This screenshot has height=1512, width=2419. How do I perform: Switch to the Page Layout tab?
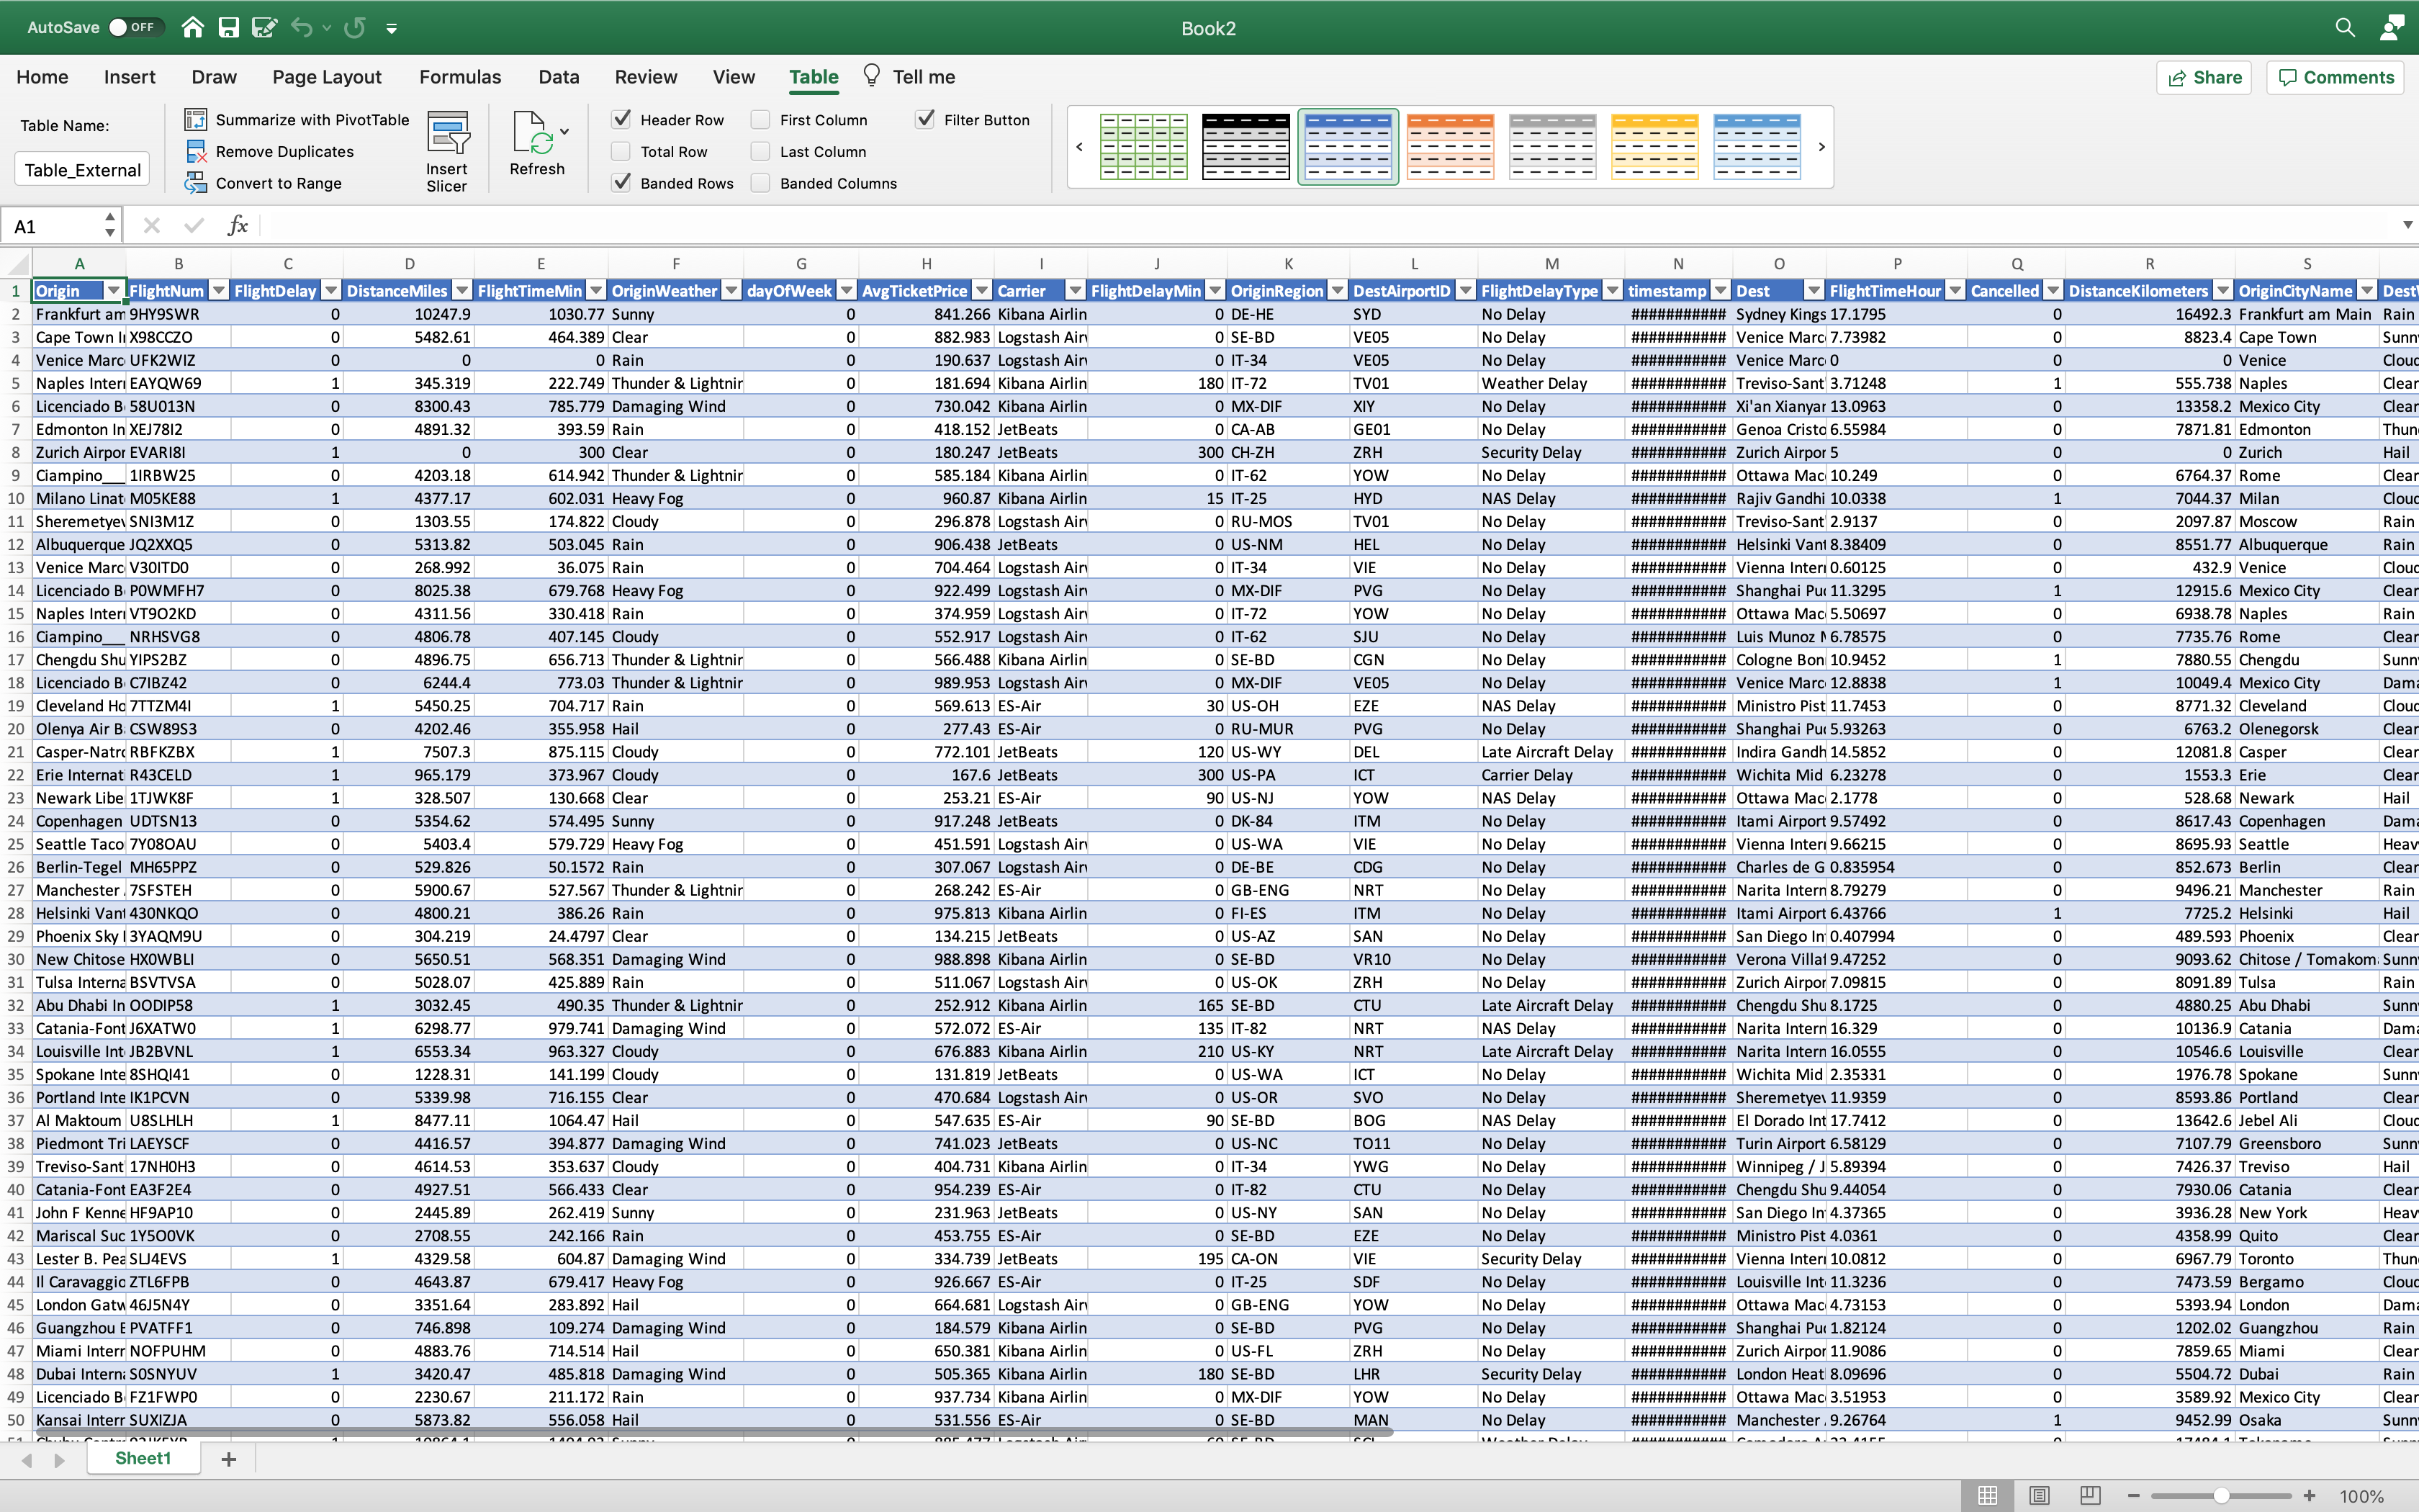tap(327, 77)
